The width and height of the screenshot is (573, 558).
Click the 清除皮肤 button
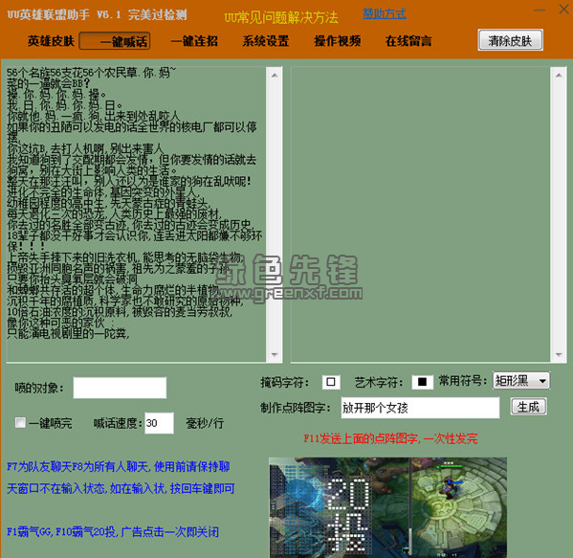(x=510, y=40)
